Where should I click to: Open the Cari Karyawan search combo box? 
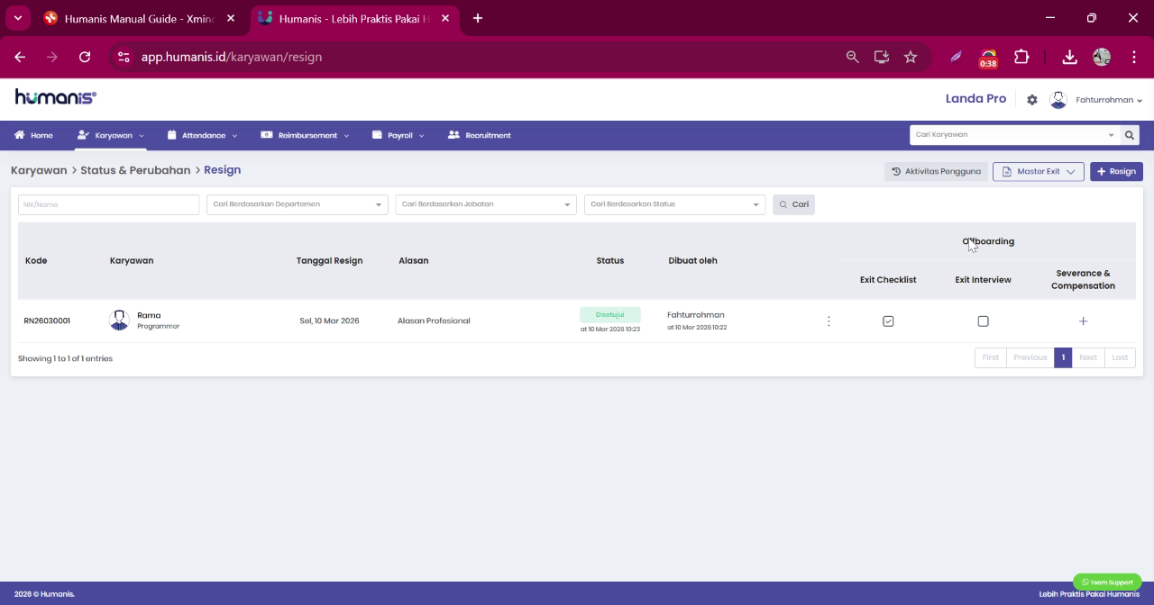(x=1014, y=135)
